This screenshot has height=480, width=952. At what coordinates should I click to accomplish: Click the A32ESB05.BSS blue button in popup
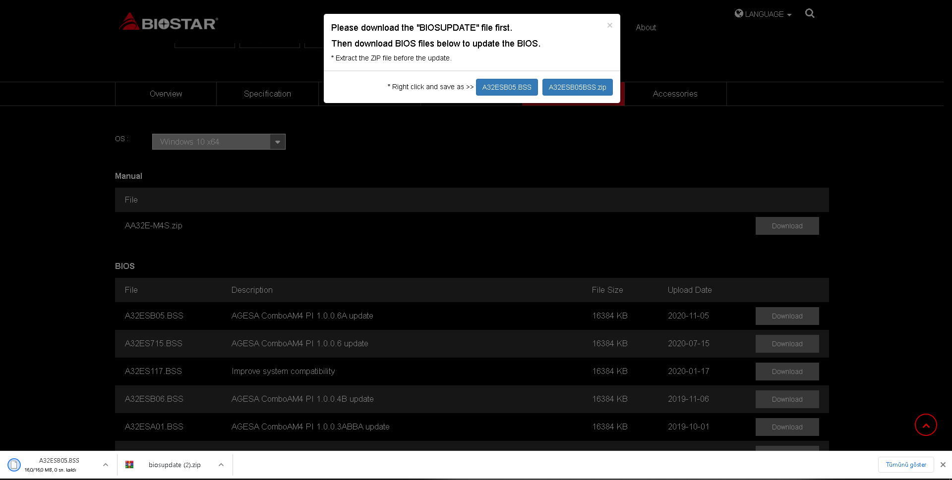click(507, 87)
